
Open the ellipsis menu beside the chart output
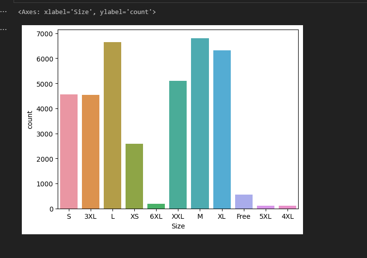[3, 29]
